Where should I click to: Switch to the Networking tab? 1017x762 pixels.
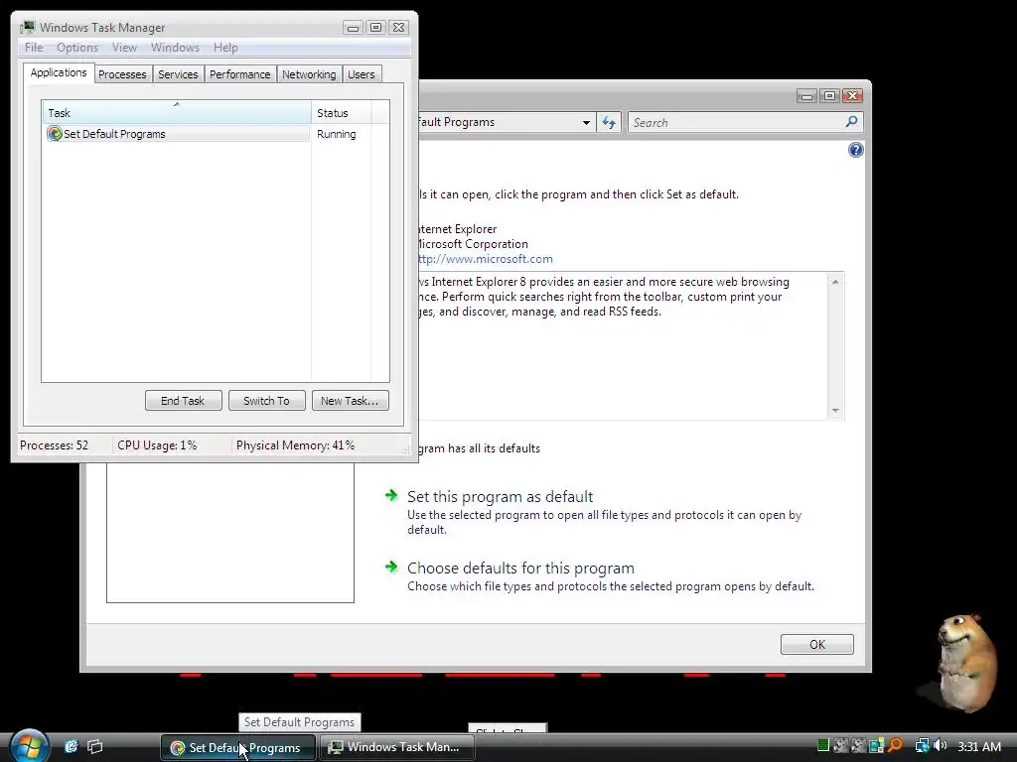tap(309, 74)
